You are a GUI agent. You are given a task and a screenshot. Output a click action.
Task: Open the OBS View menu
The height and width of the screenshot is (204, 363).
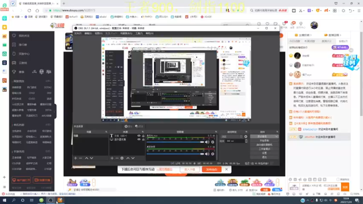click(98, 33)
